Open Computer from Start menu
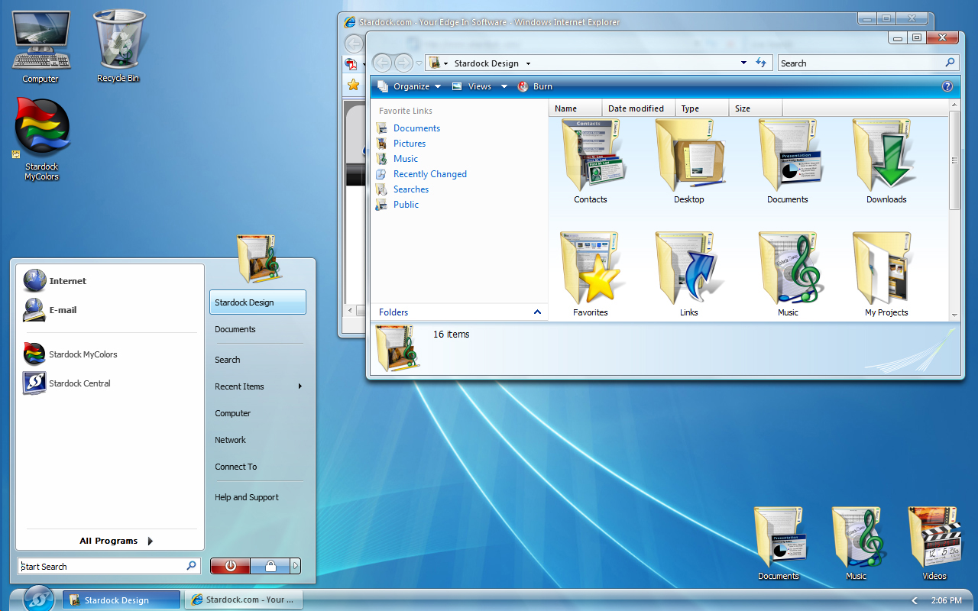 pyautogui.click(x=233, y=413)
